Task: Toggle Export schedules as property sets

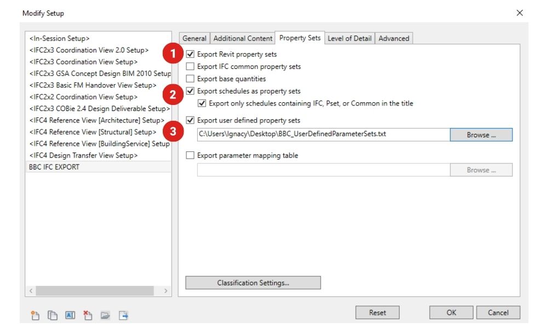Action: click(x=190, y=91)
